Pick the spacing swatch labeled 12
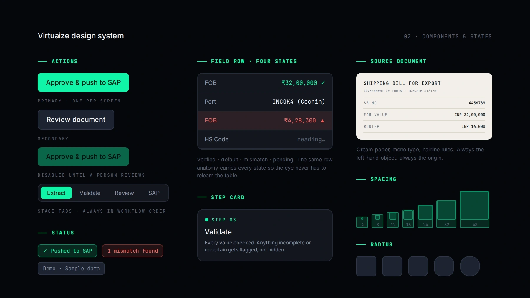 [x=393, y=220]
